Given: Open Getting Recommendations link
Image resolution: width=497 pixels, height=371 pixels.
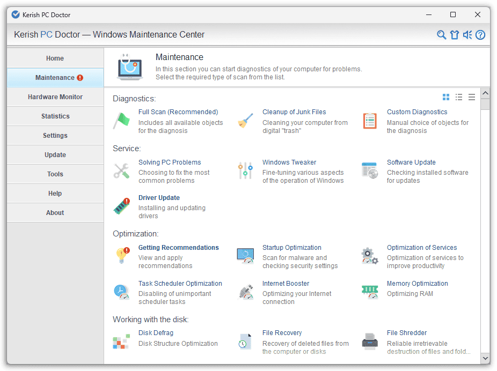Looking at the screenshot, I should [178, 248].
